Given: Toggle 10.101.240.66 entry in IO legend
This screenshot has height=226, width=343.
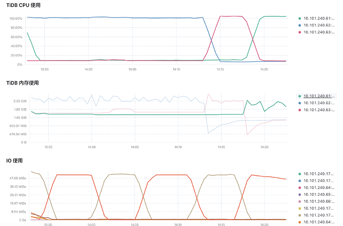Looking at the screenshot, I should pyautogui.click(x=320, y=201).
